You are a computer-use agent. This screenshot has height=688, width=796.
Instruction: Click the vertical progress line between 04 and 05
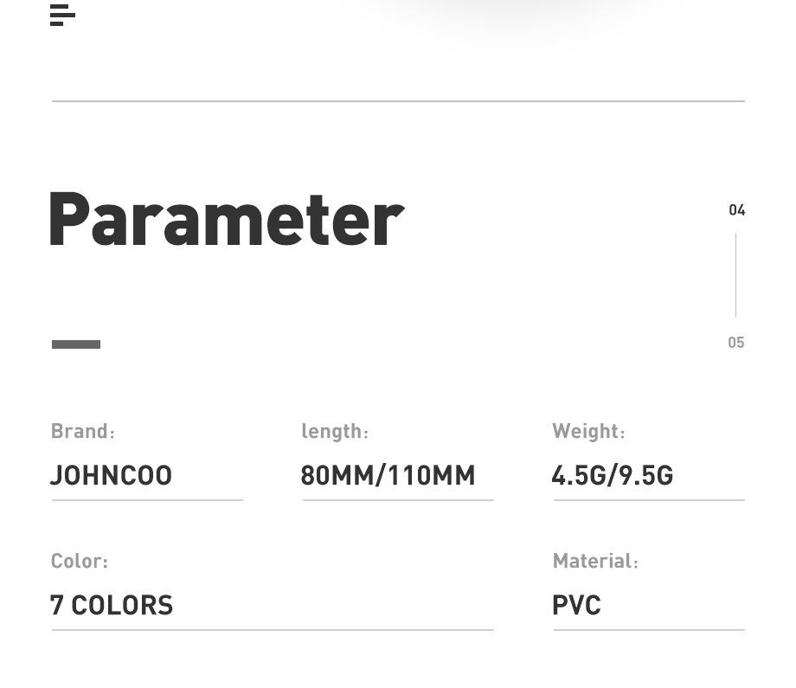735,276
